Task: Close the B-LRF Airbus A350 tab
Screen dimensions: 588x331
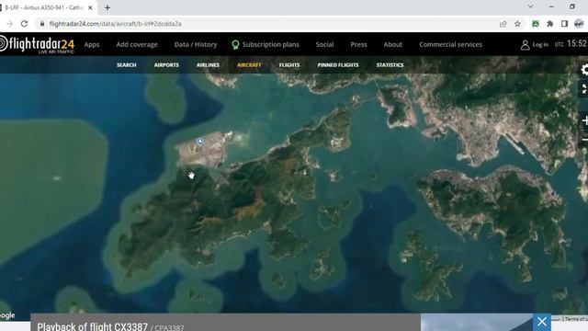Action: tap(90, 7)
